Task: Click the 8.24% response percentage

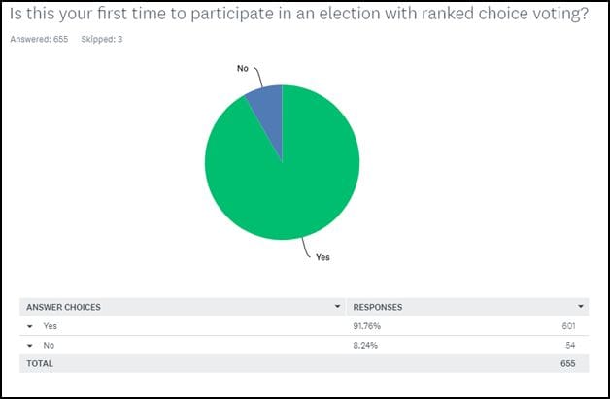Action: coord(364,345)
